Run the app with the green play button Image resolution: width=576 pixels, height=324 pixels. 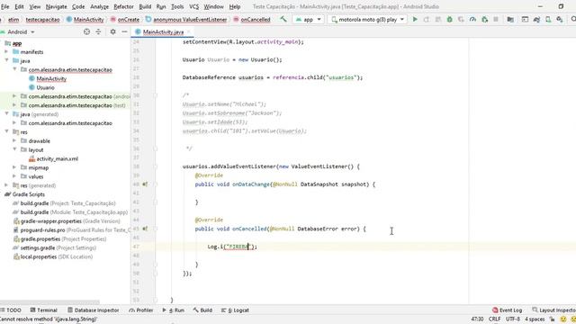[415, 19]
